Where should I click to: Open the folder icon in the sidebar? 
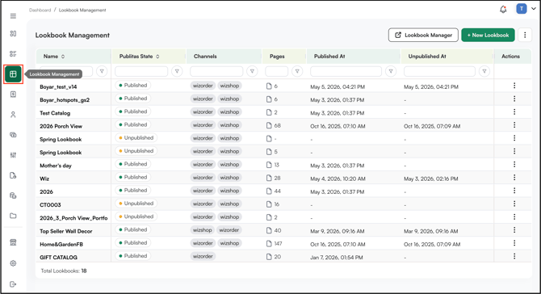pos(13,216)
